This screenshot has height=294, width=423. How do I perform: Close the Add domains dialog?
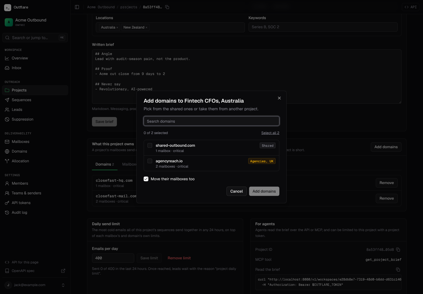coord(279,98)
